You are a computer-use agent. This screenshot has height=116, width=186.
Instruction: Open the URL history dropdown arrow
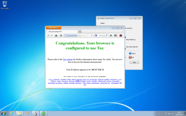tap(90, 36)
